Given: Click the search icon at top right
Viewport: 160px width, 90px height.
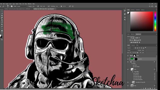Looking at the screenshot, I should pos(150,6).
